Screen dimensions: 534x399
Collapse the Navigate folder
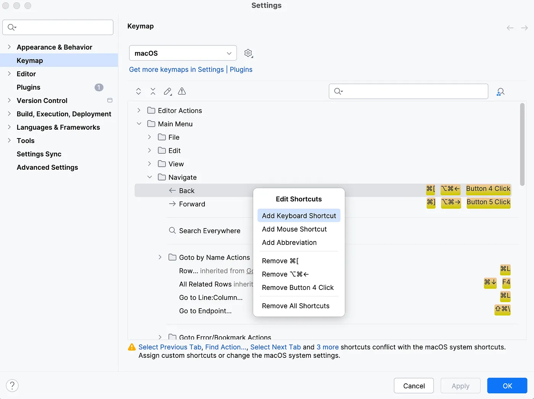(x=150, y=177)
